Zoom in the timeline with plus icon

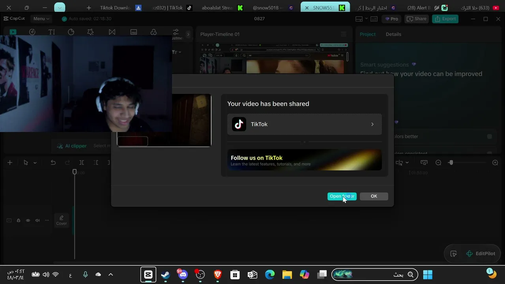[495, 163]
